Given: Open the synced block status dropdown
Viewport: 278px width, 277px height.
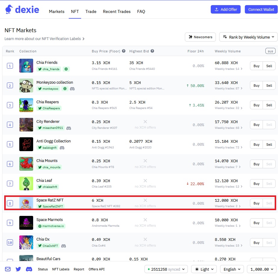Looking at the screenshot, I should coord(166,269).
